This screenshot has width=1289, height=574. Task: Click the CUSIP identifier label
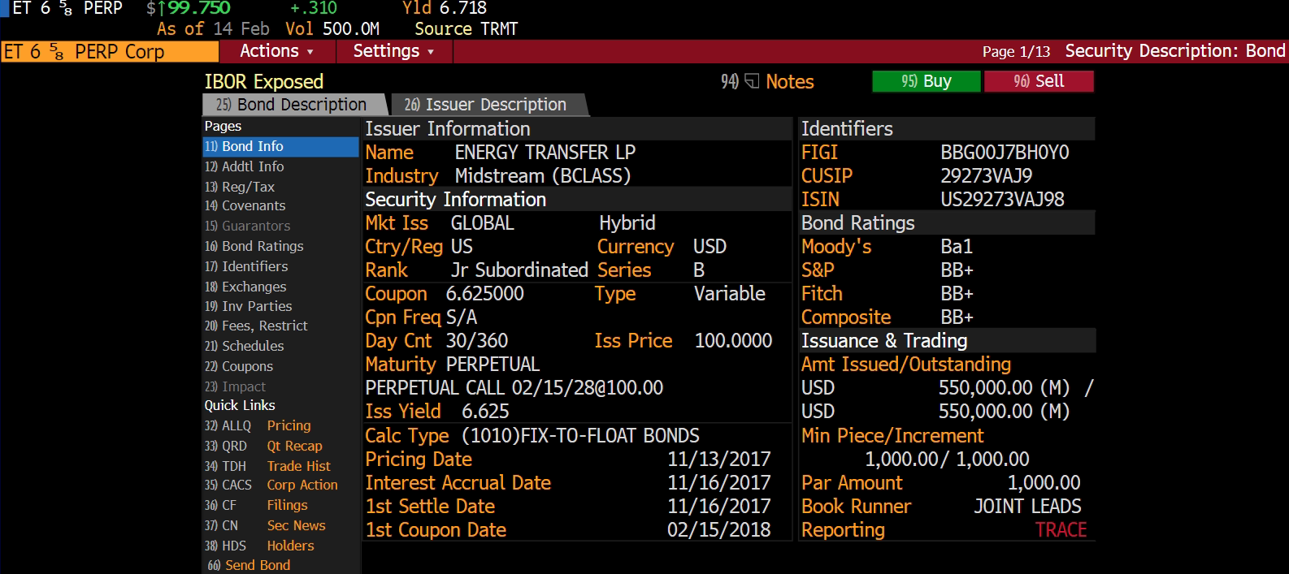pyautogui.click(x=827, y=176)
